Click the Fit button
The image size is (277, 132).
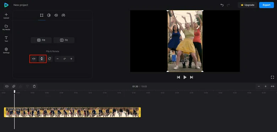click(x=64, y=40)
